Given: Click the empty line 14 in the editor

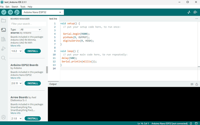Looking at the screenshot, I should click(x=129, y=68).
